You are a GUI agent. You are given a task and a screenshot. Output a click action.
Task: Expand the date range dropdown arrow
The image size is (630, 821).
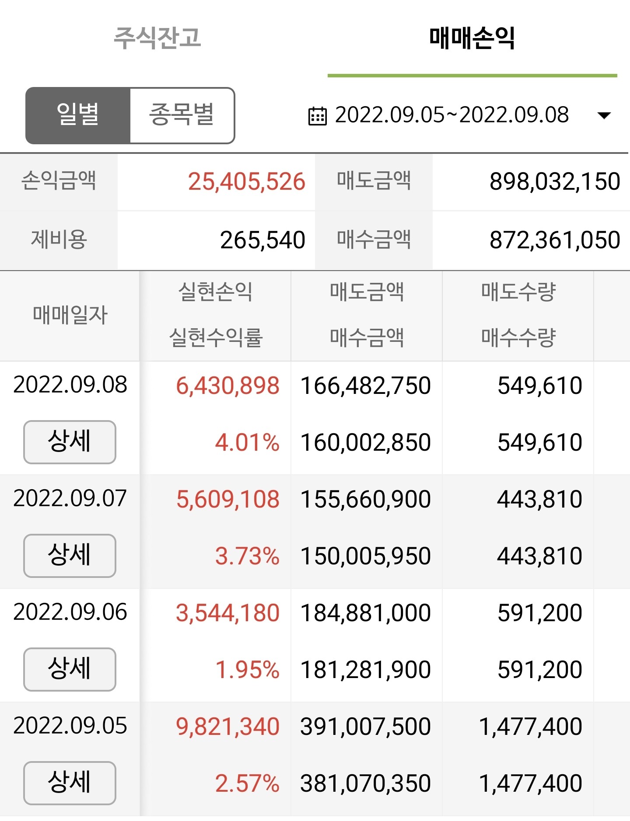(x=604, y=116)
